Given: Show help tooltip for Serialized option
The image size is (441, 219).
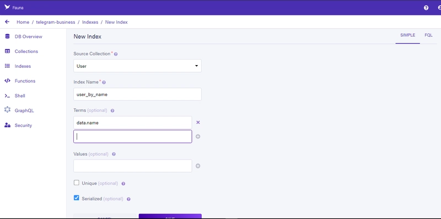Looking at the screenshot, I should click(x=128, y=199).
